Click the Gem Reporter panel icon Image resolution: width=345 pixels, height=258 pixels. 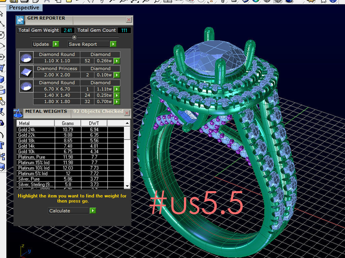tap(20, 20)
